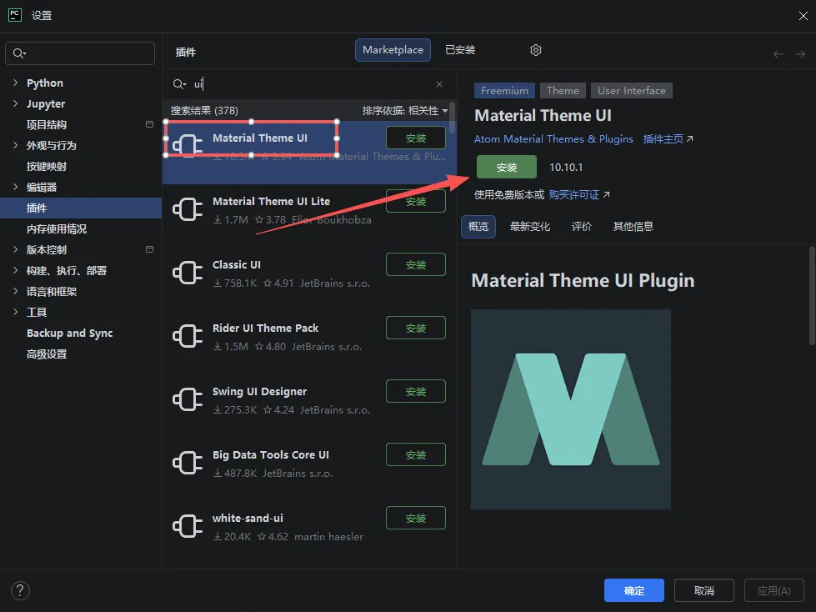Clear the plugin search with the X icon
This screenshot has width=816, height=612.
click(x=439, y=83)
